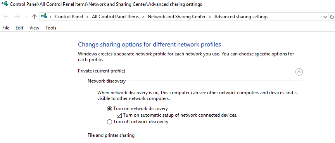The height and width of the screenshot is (143, 335).
Task: Open the File menu
Action: click(x=6, y=28)
